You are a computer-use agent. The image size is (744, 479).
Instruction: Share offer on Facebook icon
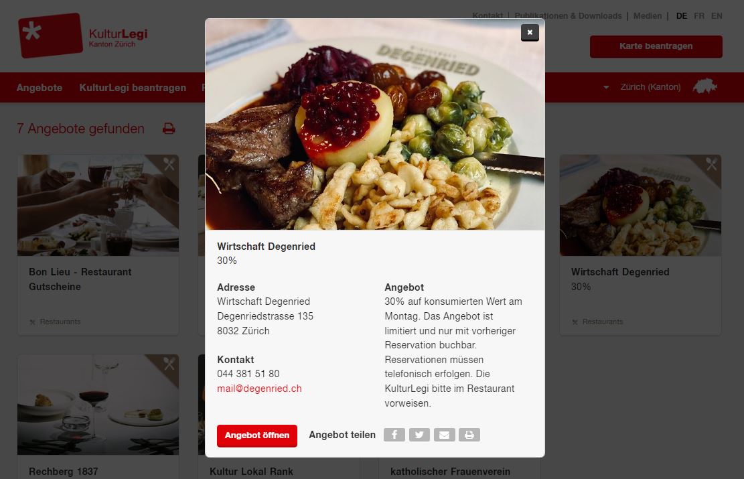click(x=394, y=435)
